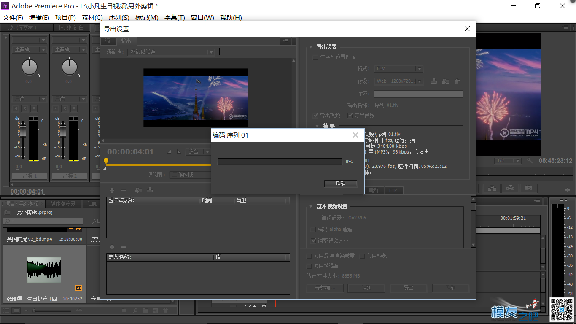Switch project panel to list view
Image resolution: width=576 pixels, height=324 pixels.
(x=6, y=310)
